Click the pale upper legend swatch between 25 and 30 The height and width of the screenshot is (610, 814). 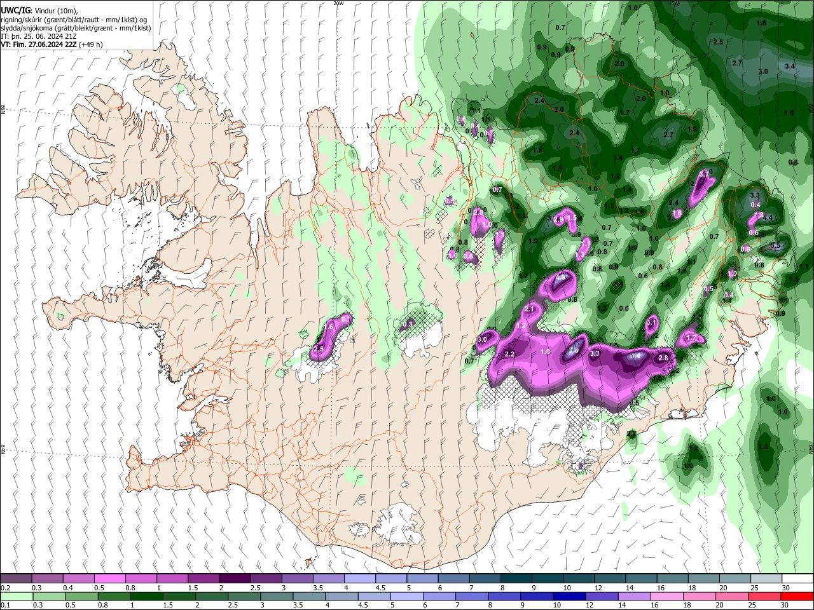pos(765,578)
